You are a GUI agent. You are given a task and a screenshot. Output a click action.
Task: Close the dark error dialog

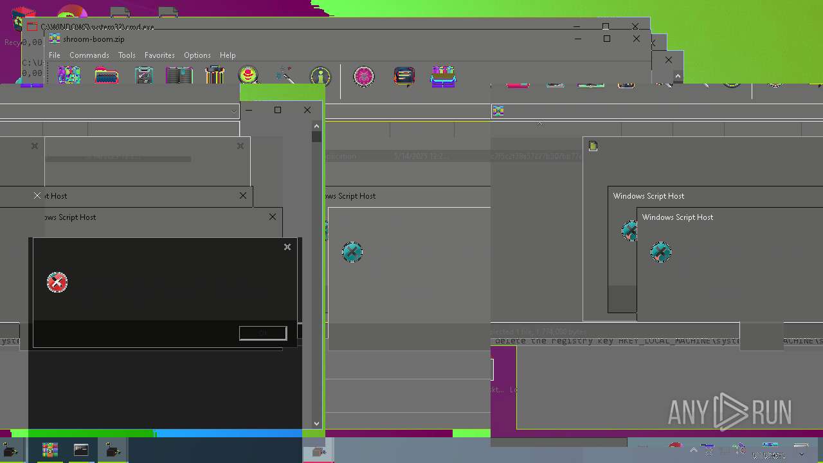287,247
